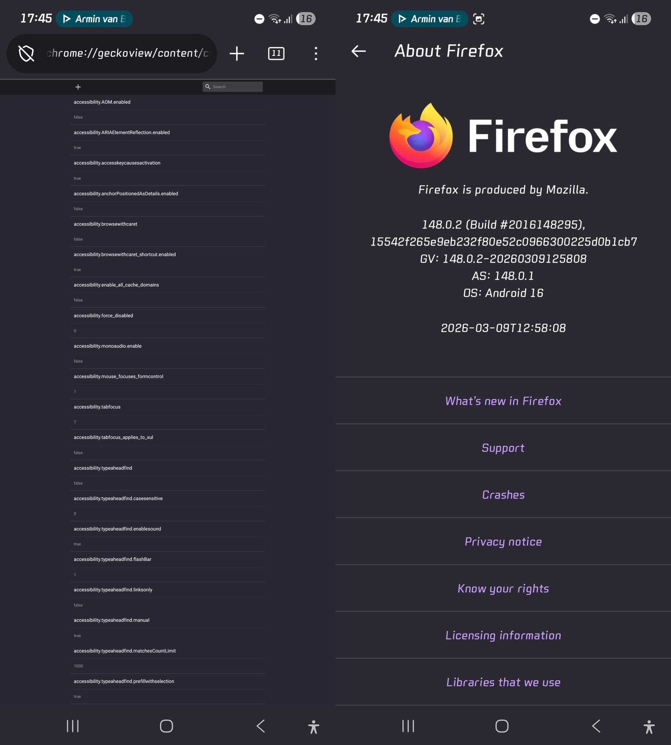Tap the screenshot capture status icon

[478, 19]
